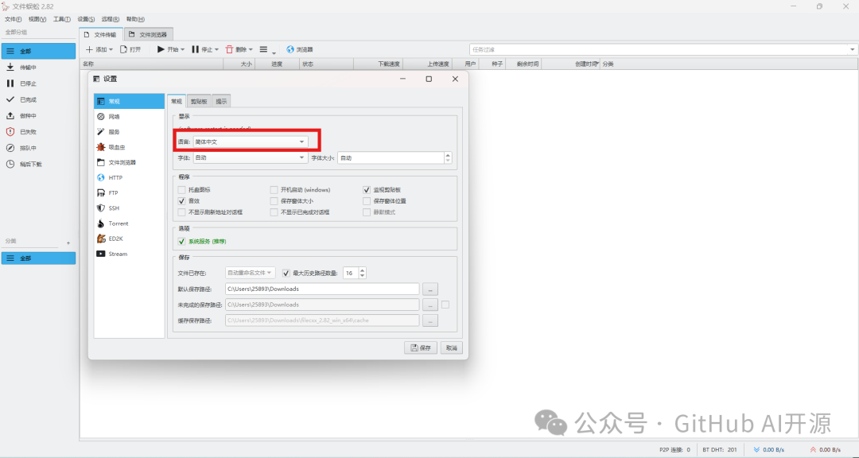The width and height of the screenshot is (859, 458).
Task: Select 做种中 upload icon in left sidebar
Action: click(10, 115)
